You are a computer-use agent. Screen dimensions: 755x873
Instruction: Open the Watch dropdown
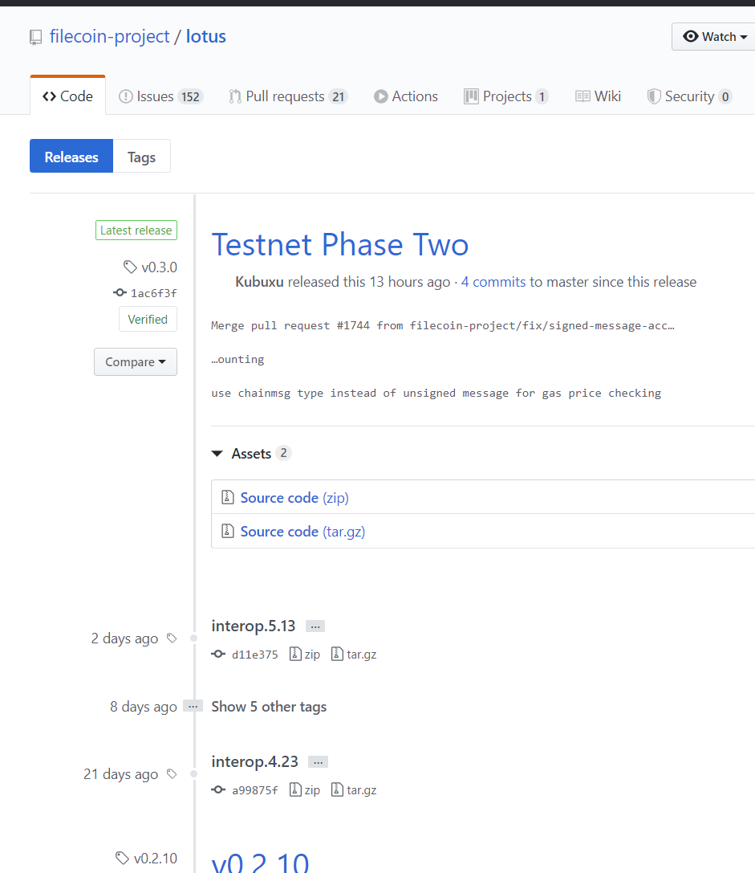[715, 37]
